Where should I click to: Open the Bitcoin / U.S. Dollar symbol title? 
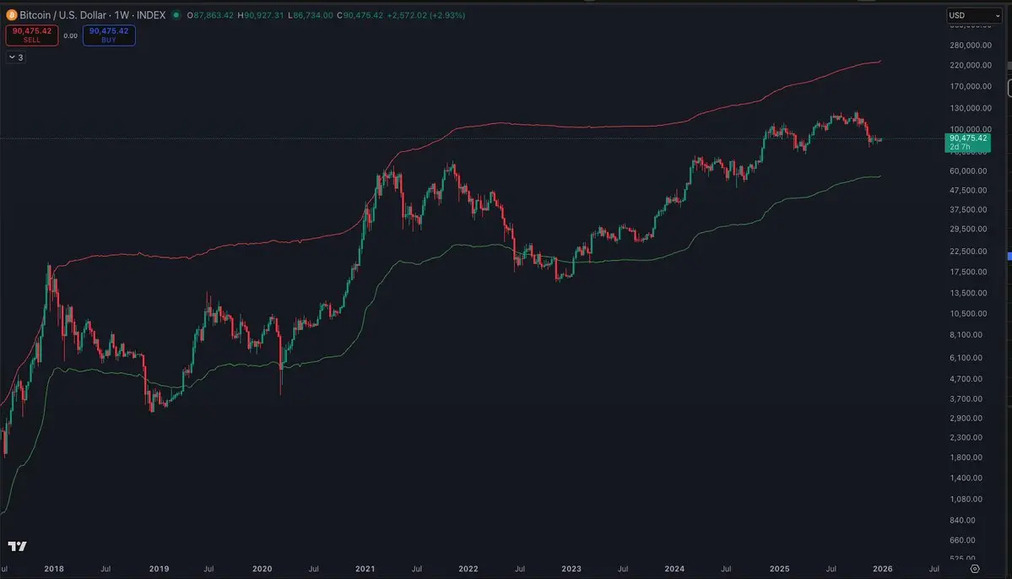92,15
